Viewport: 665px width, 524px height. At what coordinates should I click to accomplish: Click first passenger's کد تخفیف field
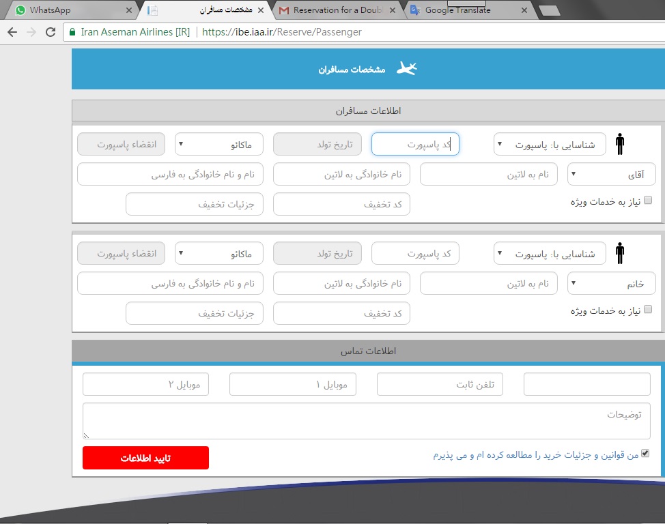pyautogui.click(x=341, y=204)
